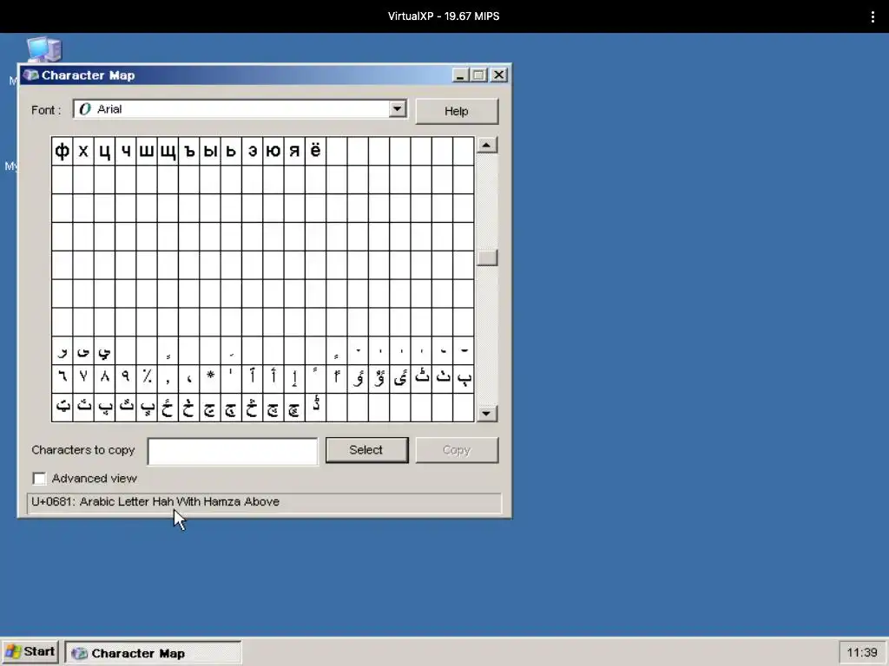Click the grid's vertical scrollbar thumb
This screenshot has height=666, width=889.
pos(486,258)
